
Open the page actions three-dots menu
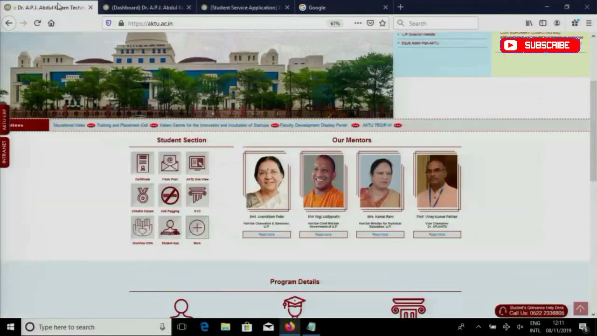pyautogui.click(x=358, y=23)
